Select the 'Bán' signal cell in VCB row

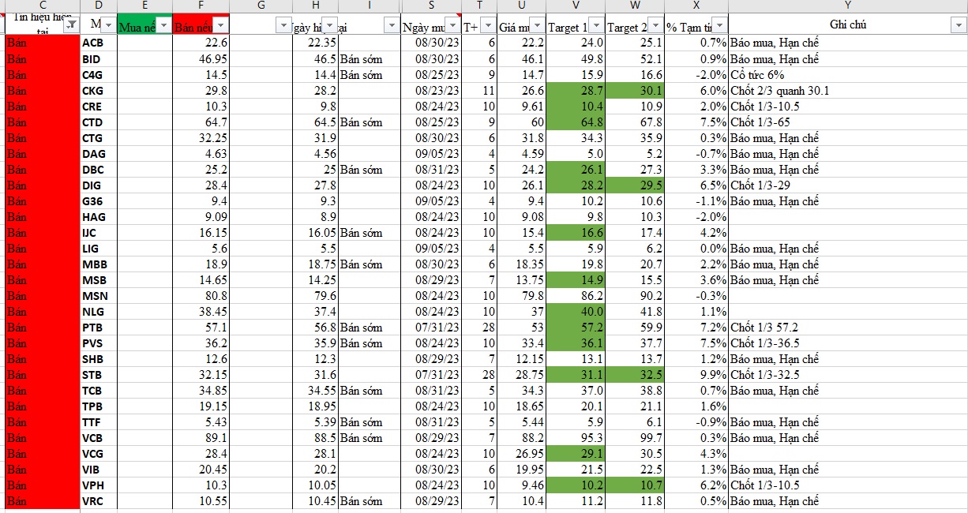click(42, 438)
